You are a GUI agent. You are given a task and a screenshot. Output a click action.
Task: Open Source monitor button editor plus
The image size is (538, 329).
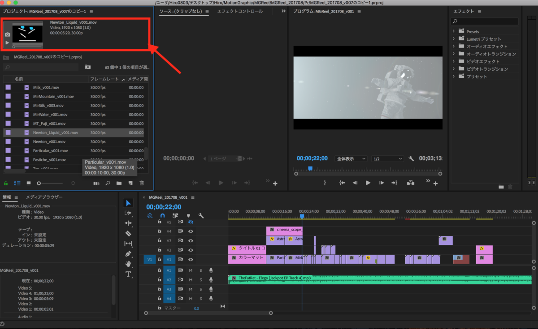[x=275, y=183]
